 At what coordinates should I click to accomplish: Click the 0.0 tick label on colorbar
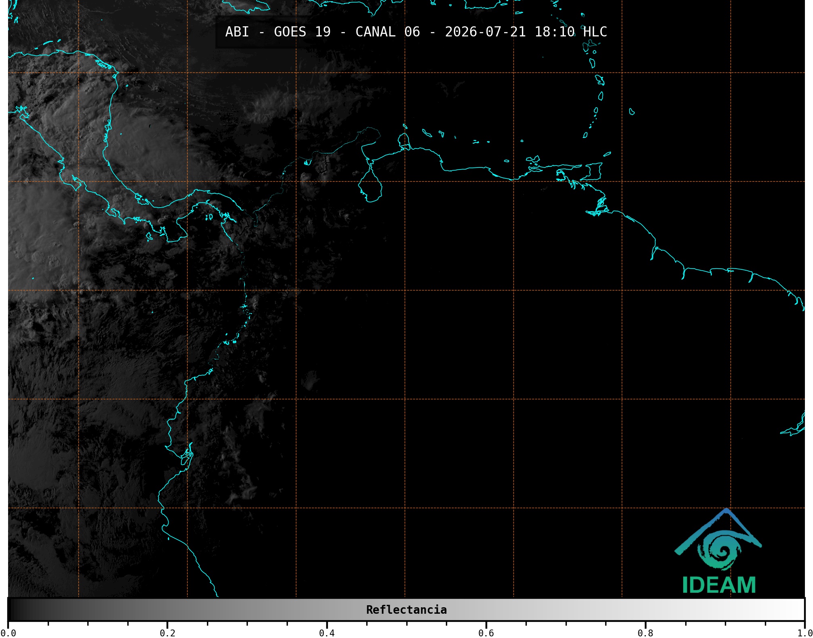click(8, 633)
